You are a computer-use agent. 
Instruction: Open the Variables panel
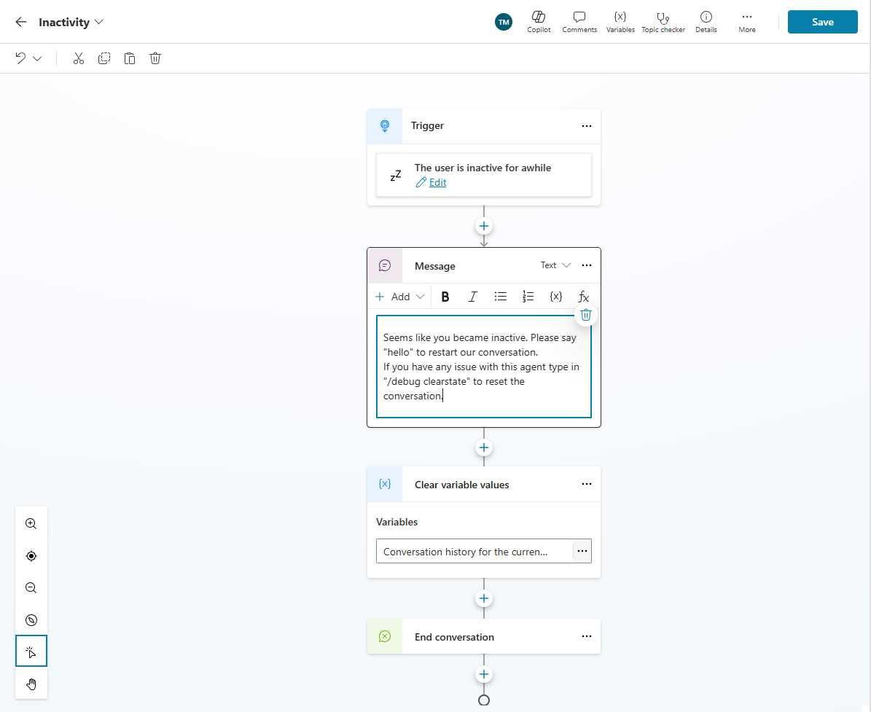point(620,21)
